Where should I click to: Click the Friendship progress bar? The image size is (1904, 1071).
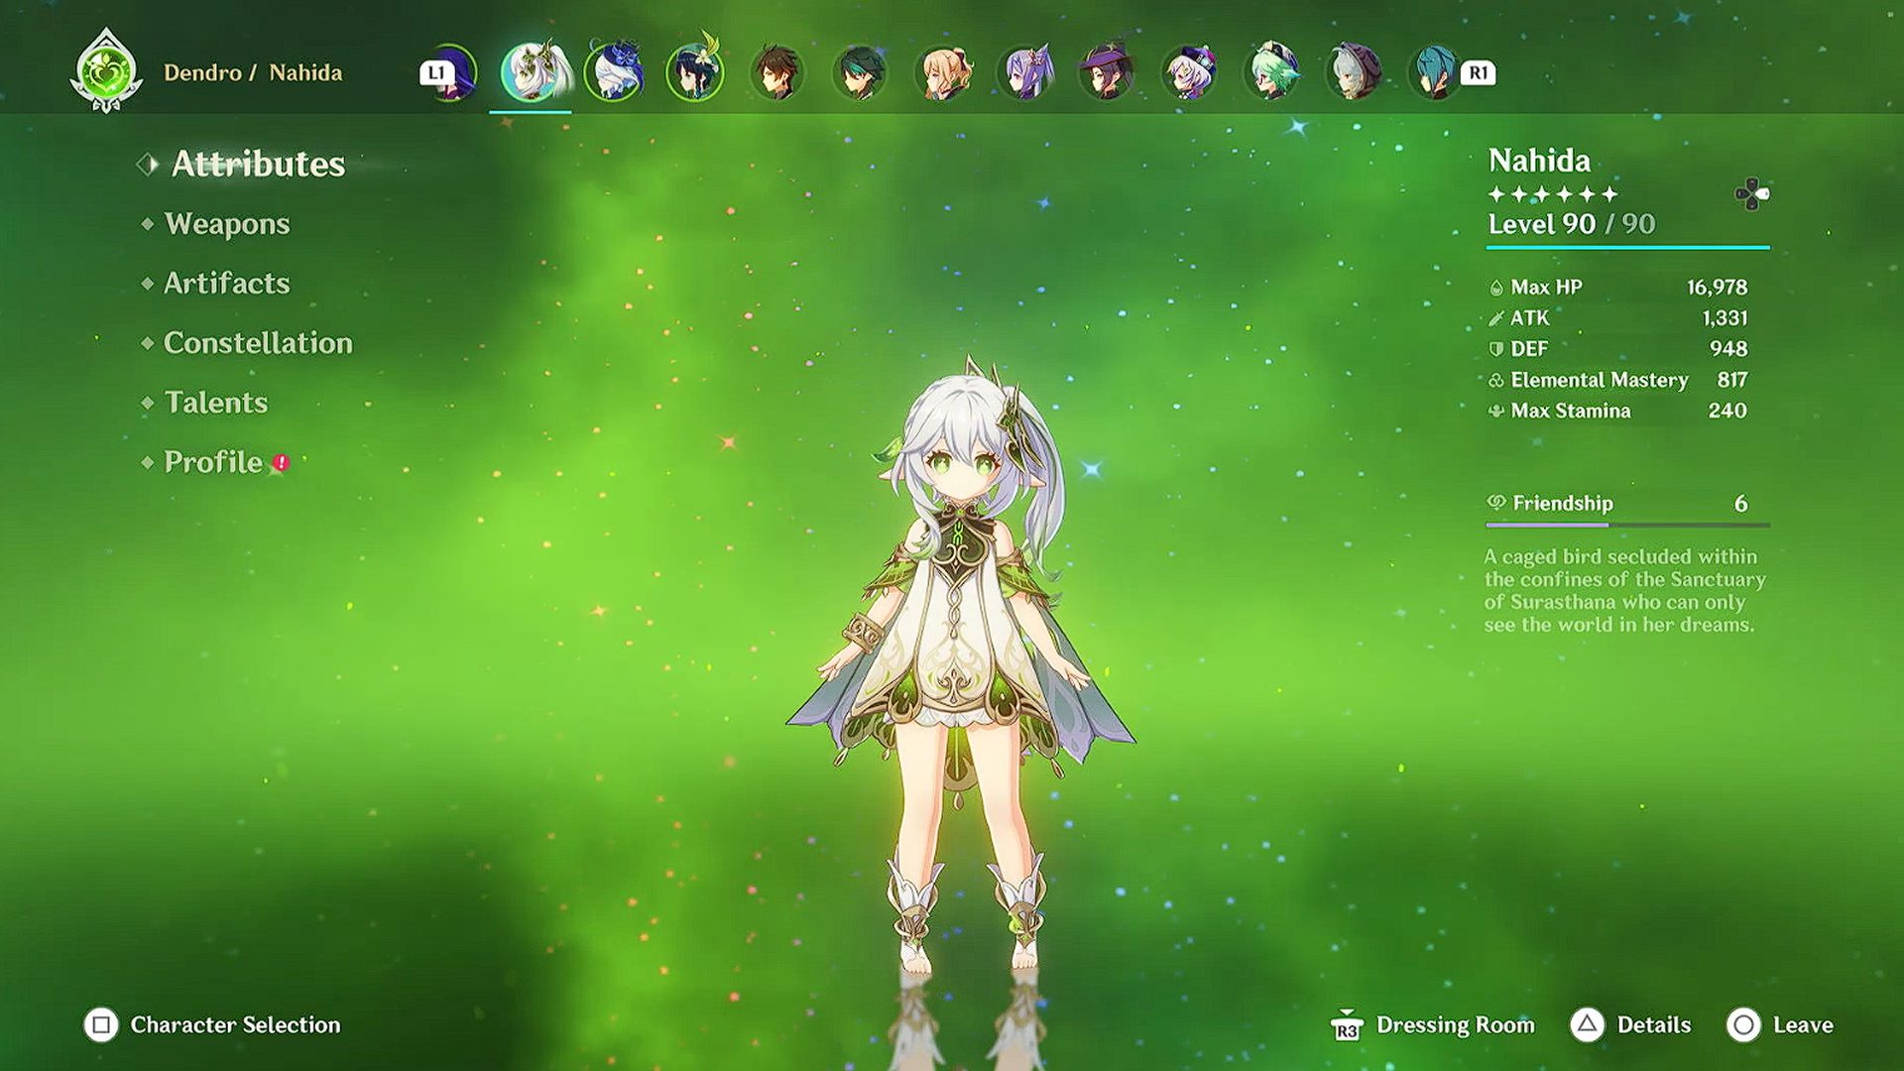[1627, 525]
